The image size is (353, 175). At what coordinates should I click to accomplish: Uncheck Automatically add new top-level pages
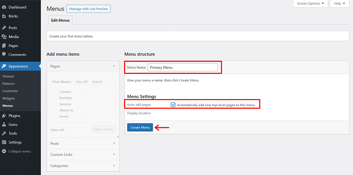[x=173, y=105]
